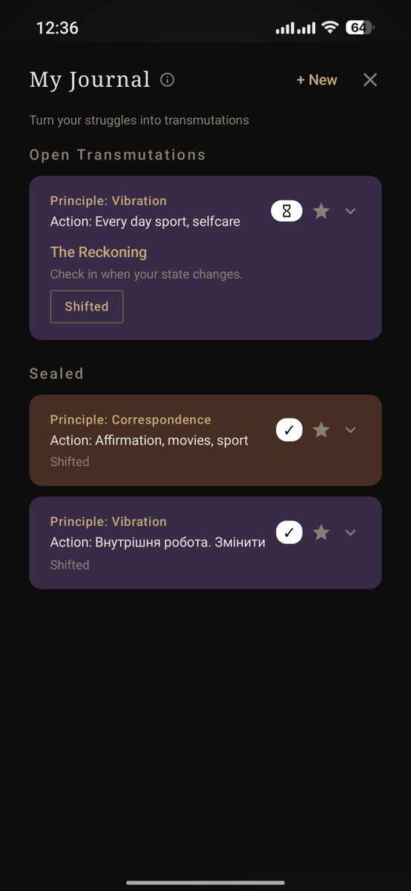
Task: Open the Principle: Correspondence card
Action: tap(205, 440)
